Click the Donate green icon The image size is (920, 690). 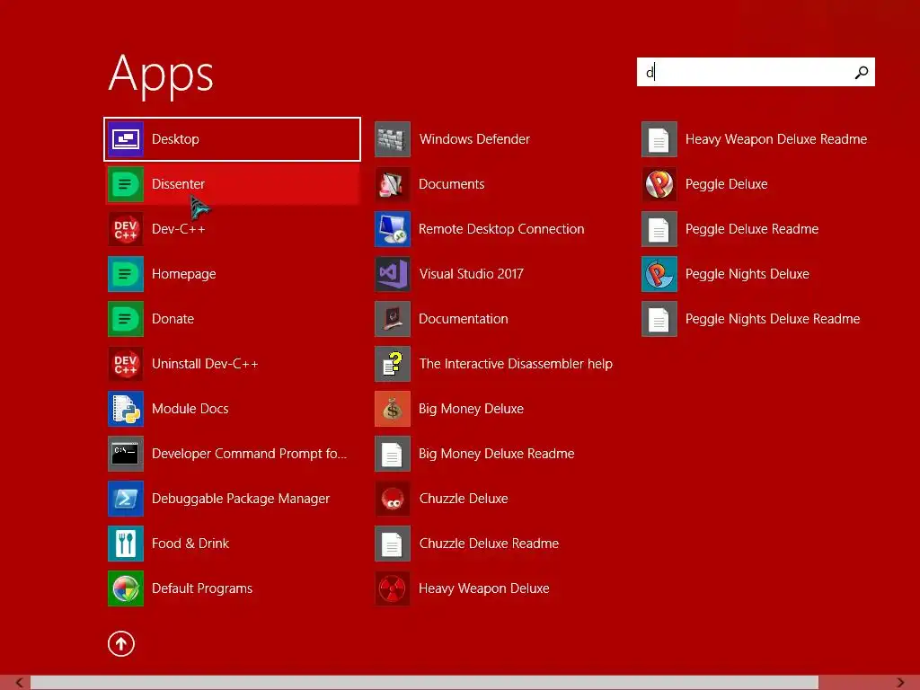click(x=126, y=319)
